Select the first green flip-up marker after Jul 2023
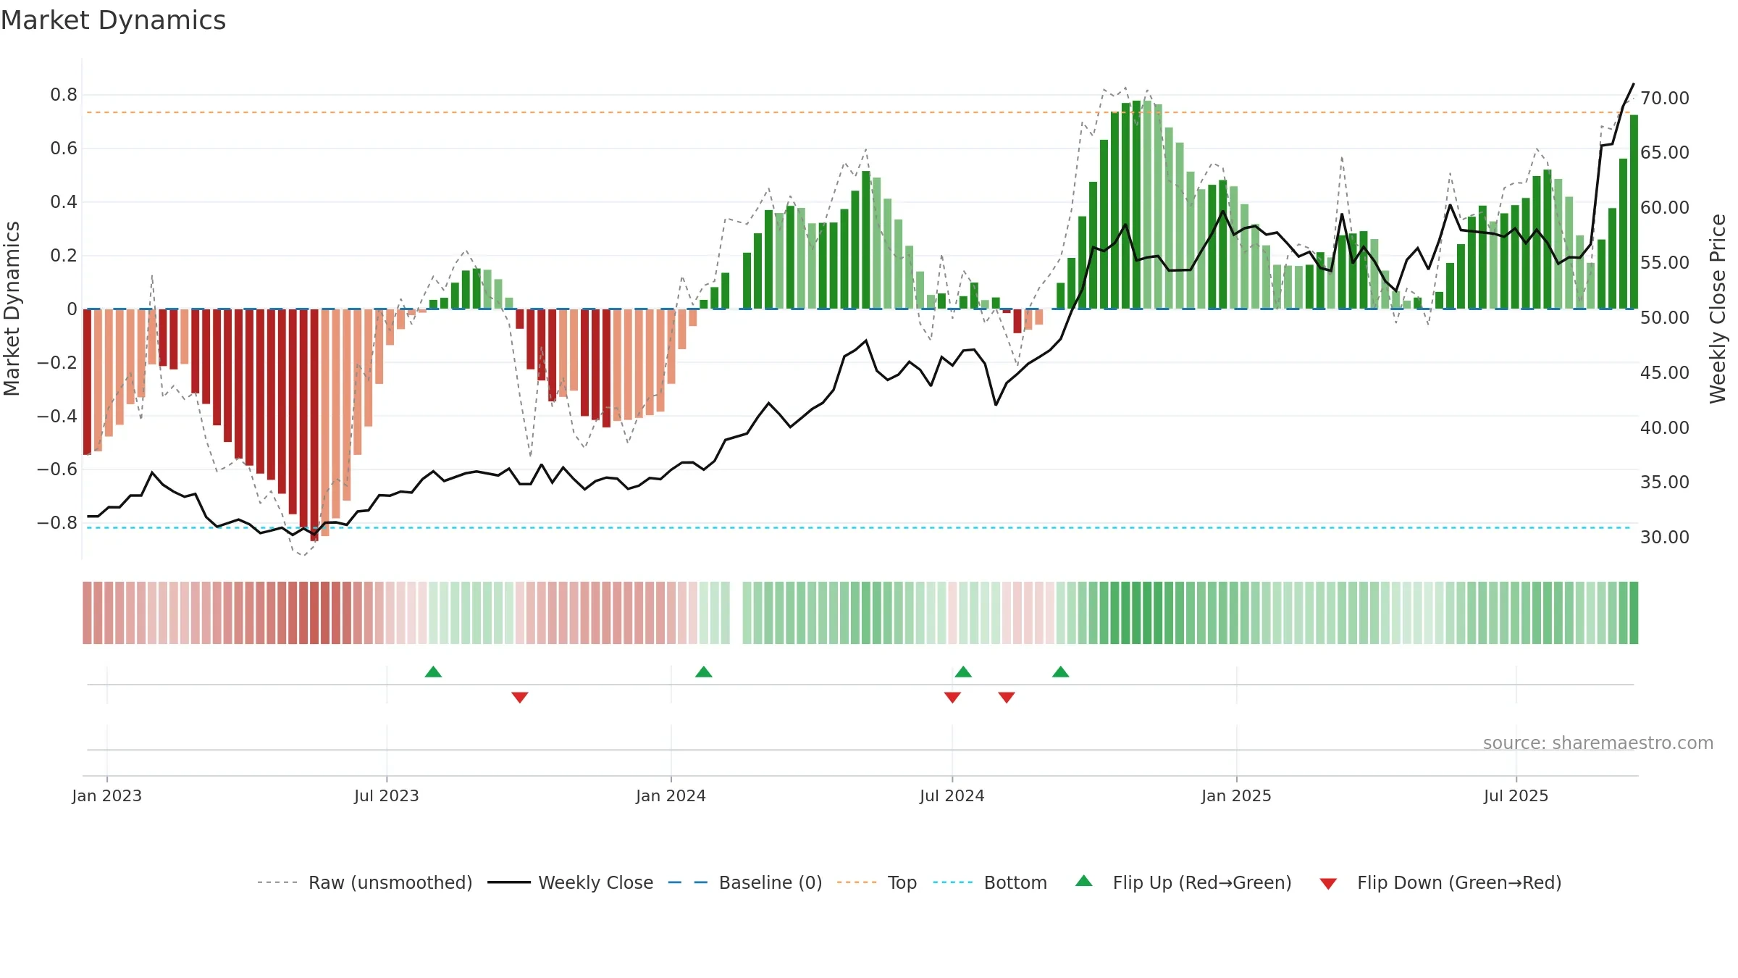Screen dimensions: 1738x978 click(x=433, y=672)
